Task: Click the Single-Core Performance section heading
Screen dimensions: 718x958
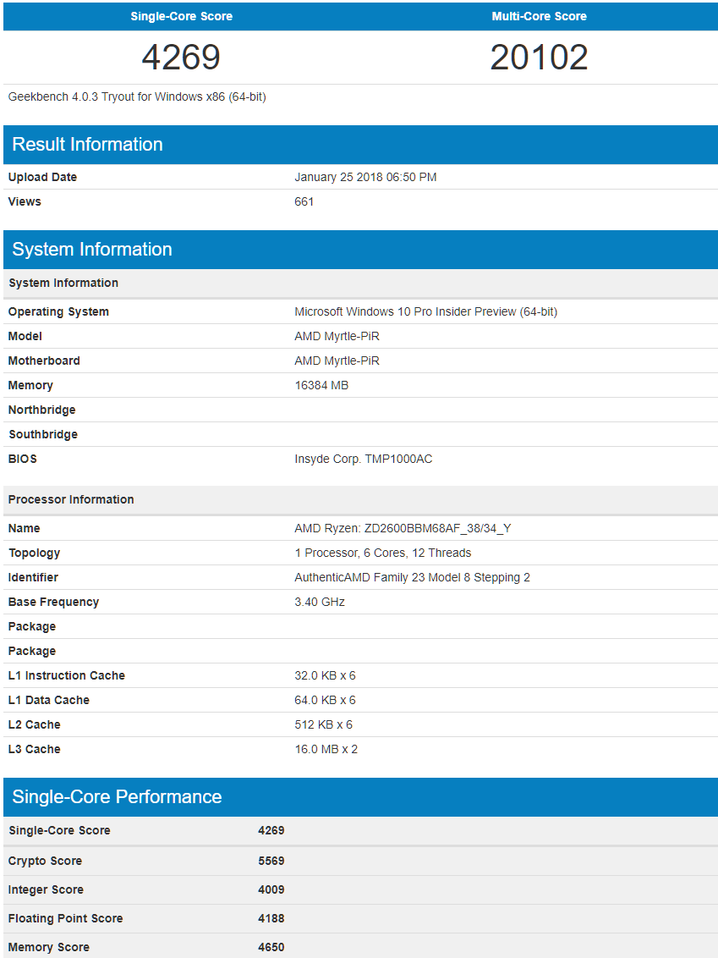Action: point(117,797)
